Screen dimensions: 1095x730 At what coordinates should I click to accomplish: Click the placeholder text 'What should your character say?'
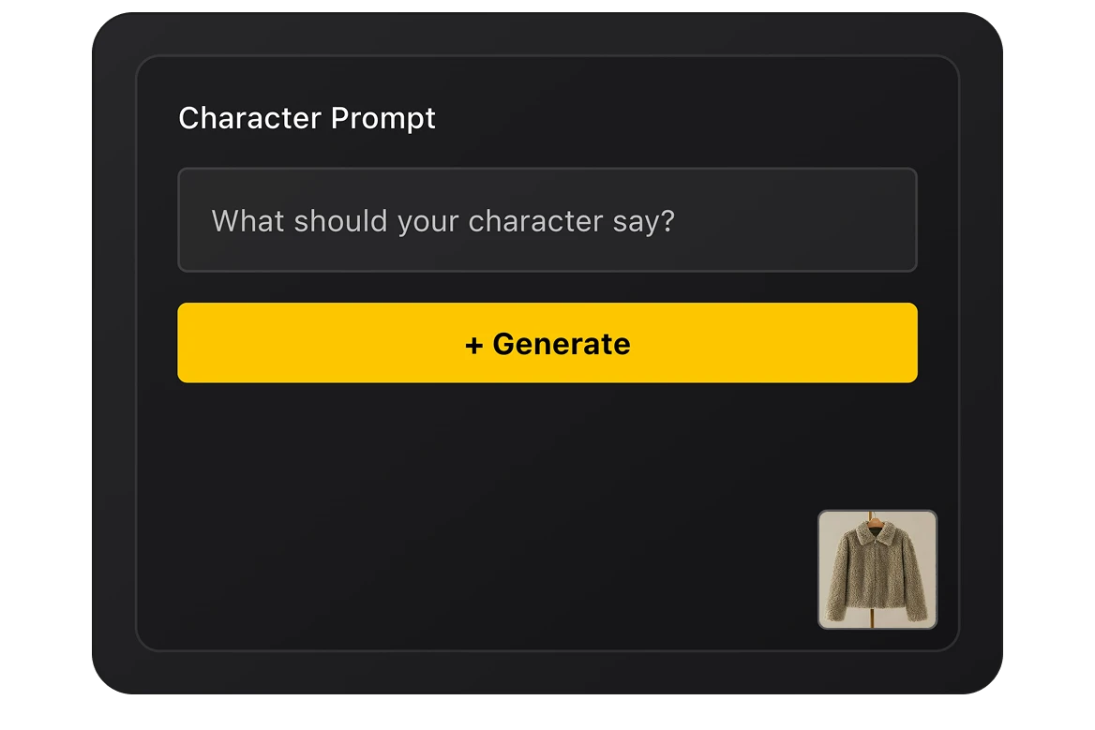click(x=442, y=222)
